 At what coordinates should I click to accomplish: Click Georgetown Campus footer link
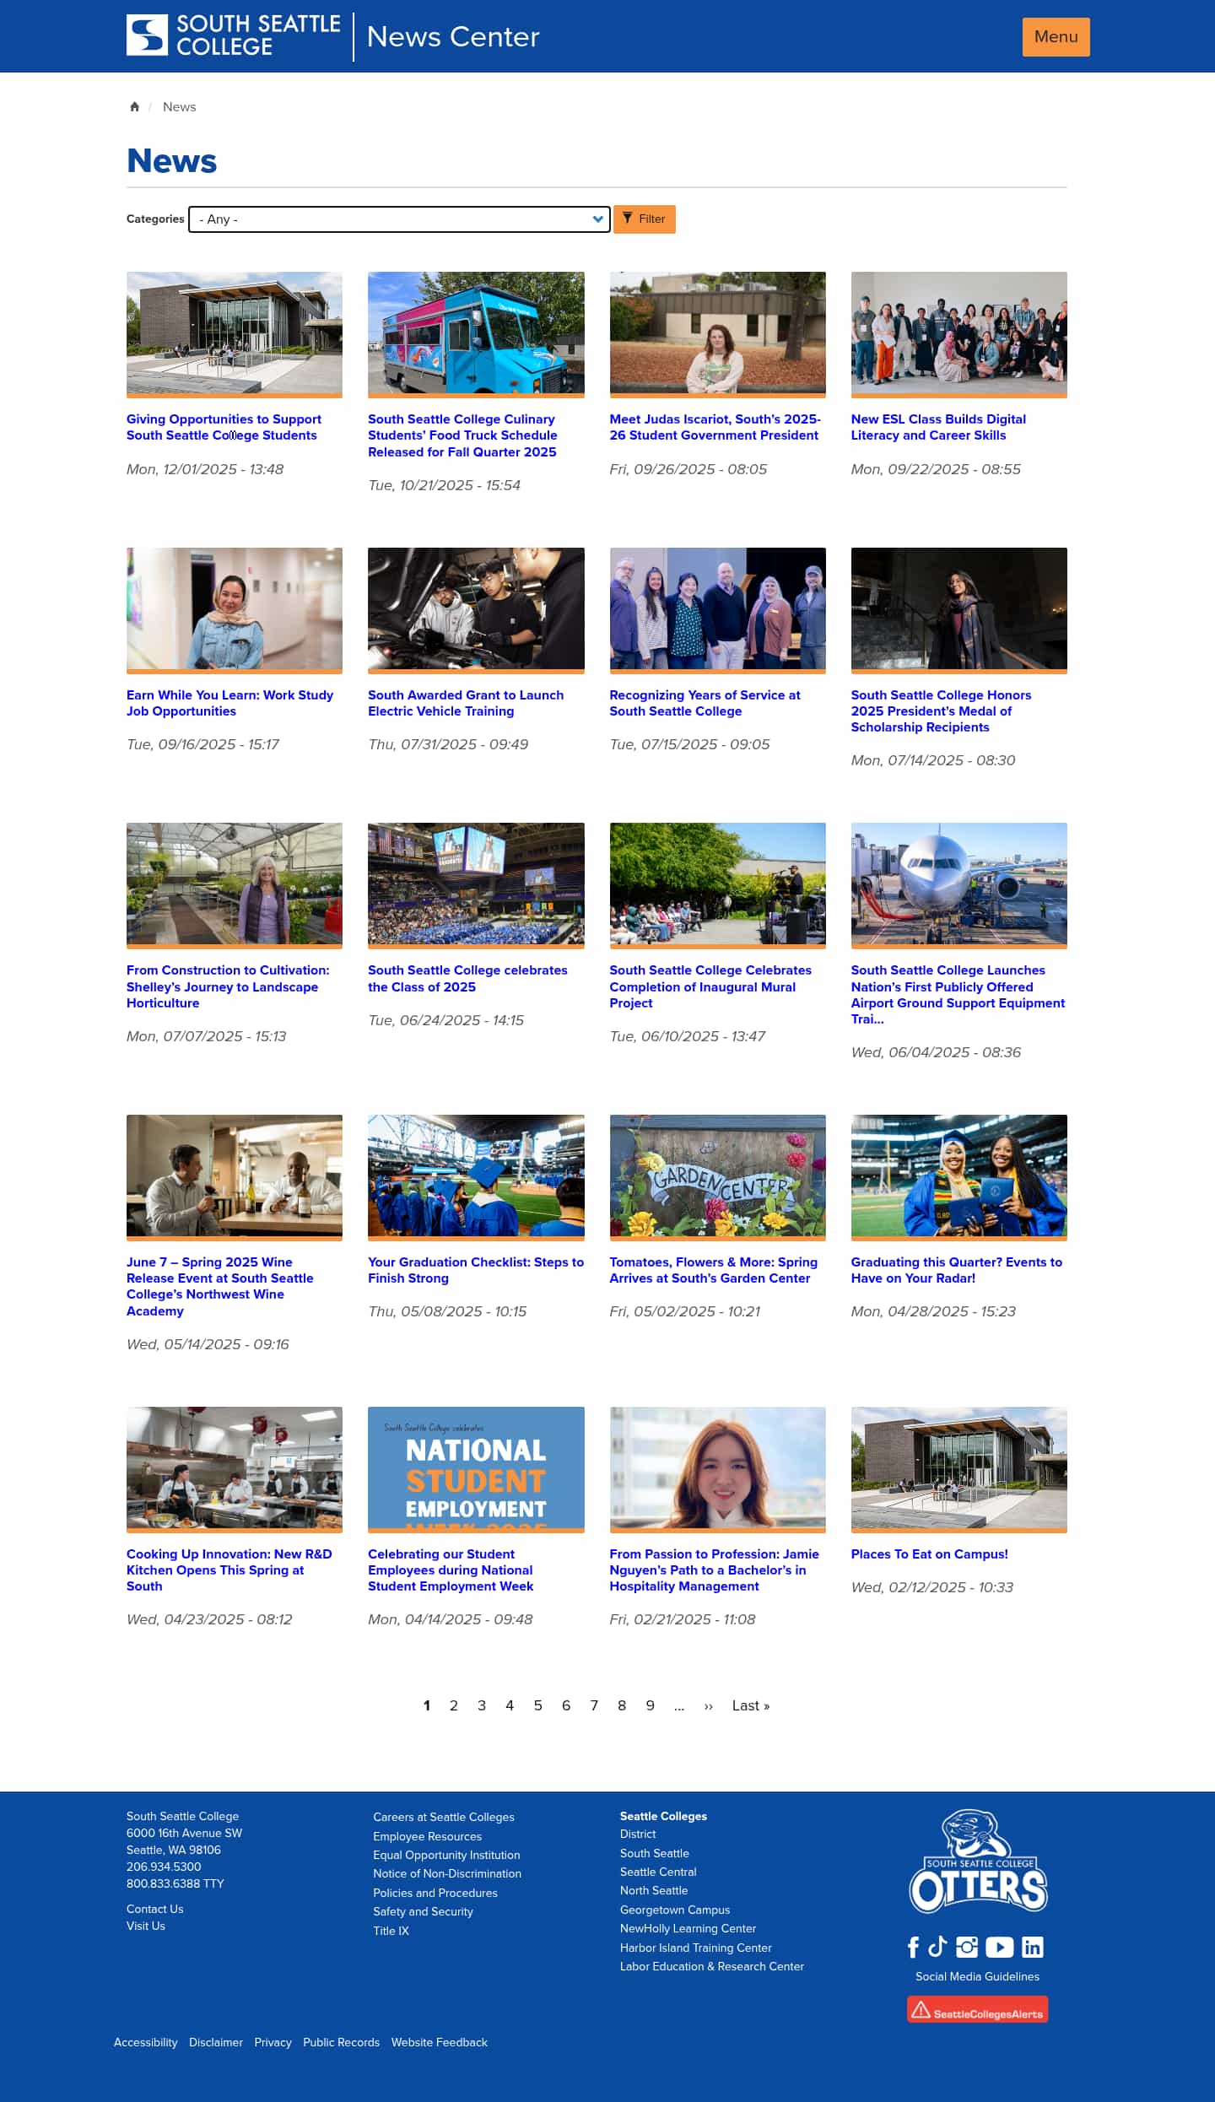pyautogui.click(x=675, y=1910)
